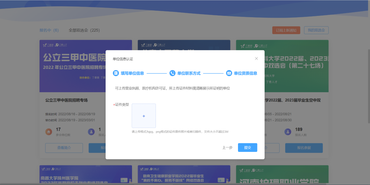
Task: Click the 单位联系方式 step phone icon
Action: pyautogui.click(x=172, y=73)
